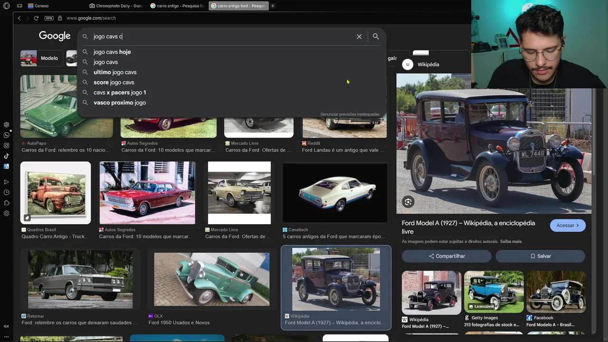Open Retornar silver sedan thumbnail

(80, 279)
